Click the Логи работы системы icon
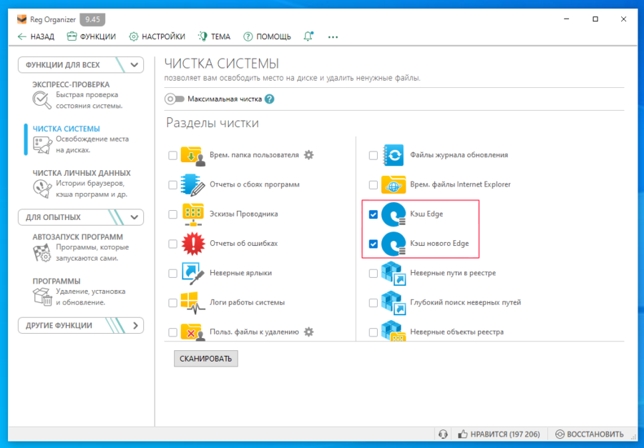644x448 pixels. (192, 303)
